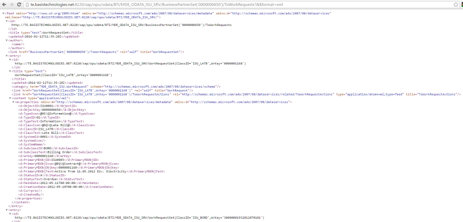The image size is (463, 222).
Task: Click the StatusID value X
Action: (x=41, y=175)
